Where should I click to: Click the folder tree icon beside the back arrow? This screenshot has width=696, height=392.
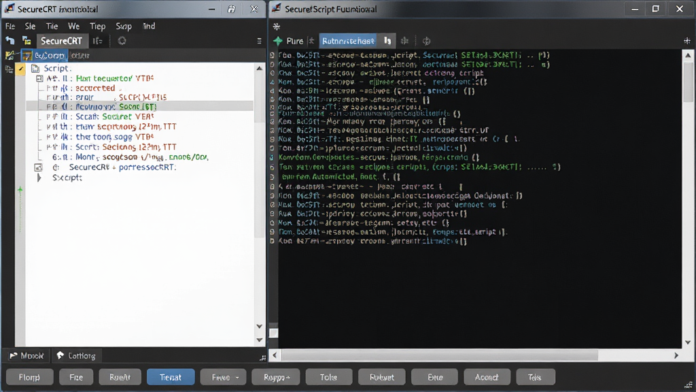coord(27,41)
